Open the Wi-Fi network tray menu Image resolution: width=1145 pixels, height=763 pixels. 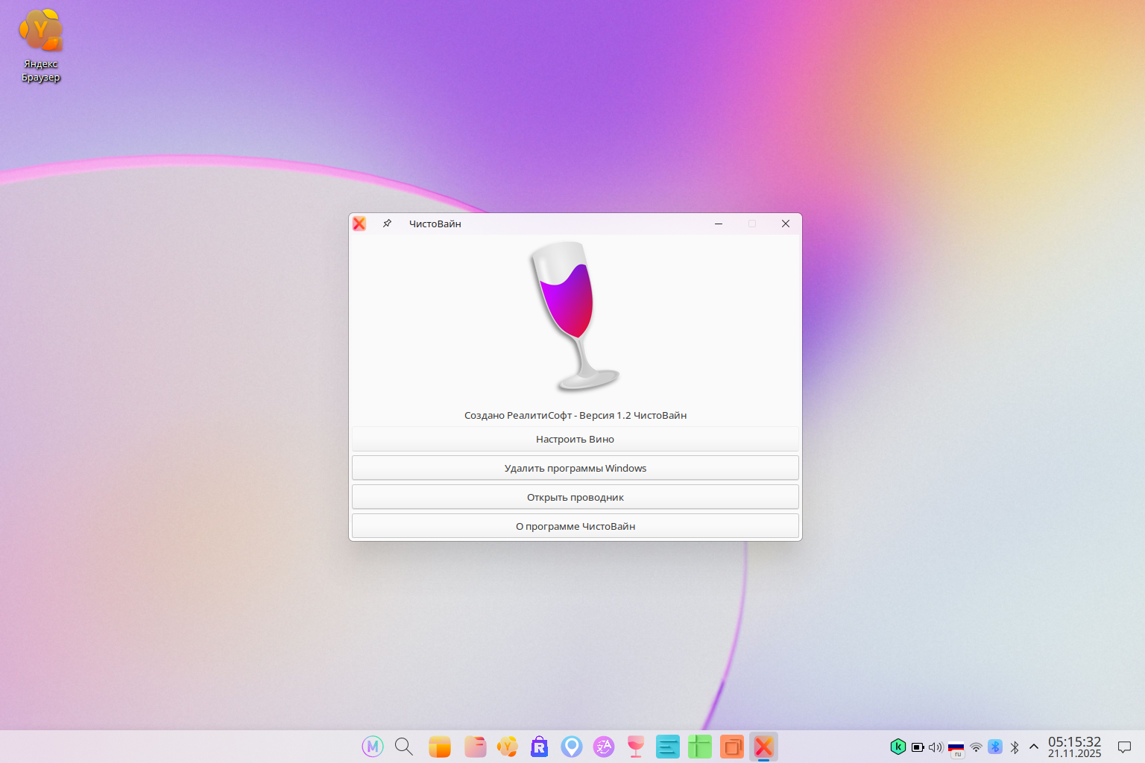976,747
